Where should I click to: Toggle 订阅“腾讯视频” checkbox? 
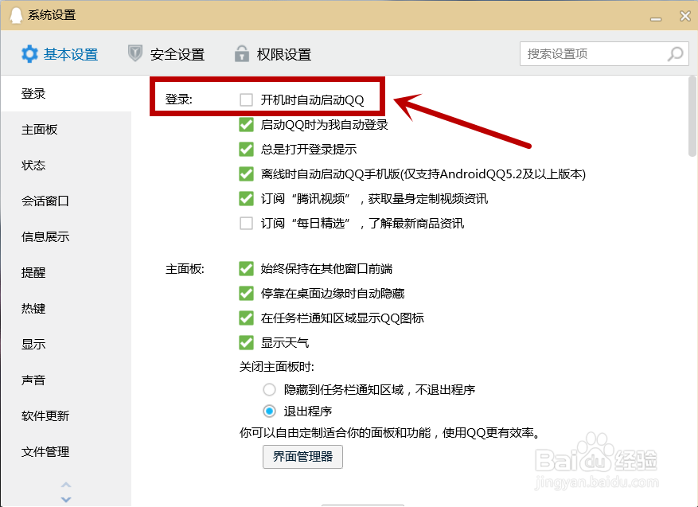point(246,198)
